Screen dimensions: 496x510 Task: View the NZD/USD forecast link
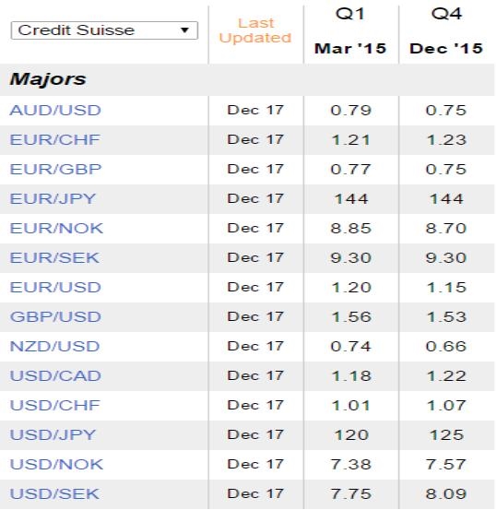[x=54, y=347]
